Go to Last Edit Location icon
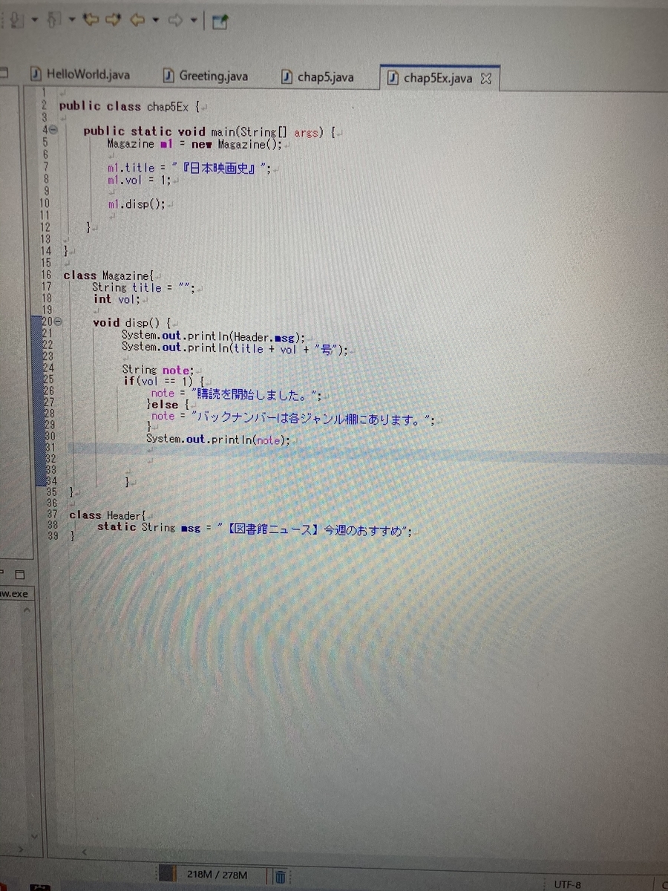 pyautogui.click(x=91, y=19)
